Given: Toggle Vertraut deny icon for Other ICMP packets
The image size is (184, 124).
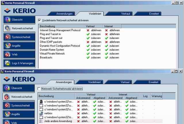Looking at the screenshot, I should tap(88, 42).
